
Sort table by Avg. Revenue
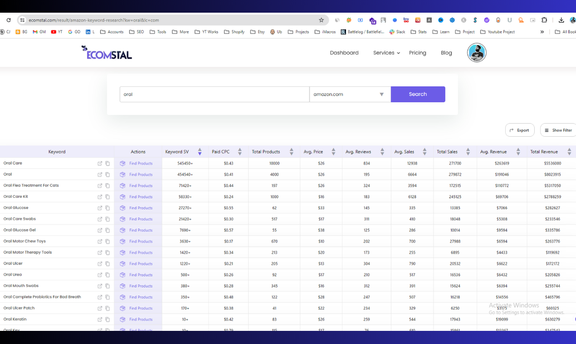(x=518, y=152)
